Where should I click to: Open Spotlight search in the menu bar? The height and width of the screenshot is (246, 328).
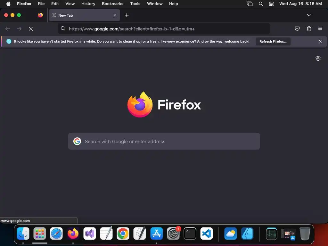pos(261,4)
